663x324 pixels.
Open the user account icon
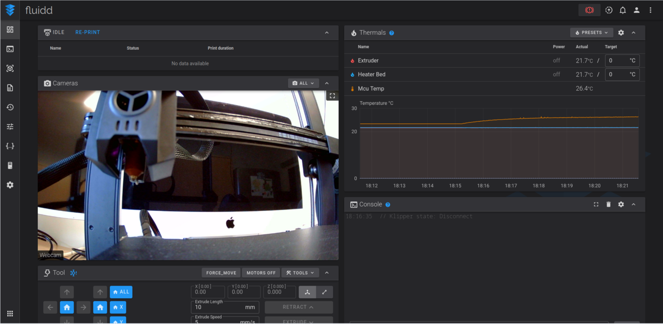pyautogui.click(x=637, y=10)
